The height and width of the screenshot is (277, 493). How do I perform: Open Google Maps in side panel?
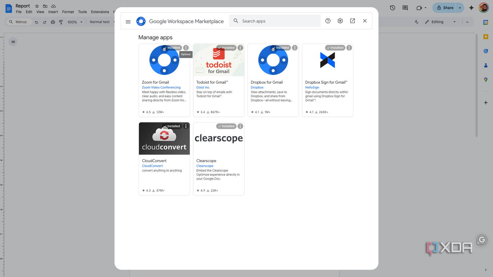486,80
